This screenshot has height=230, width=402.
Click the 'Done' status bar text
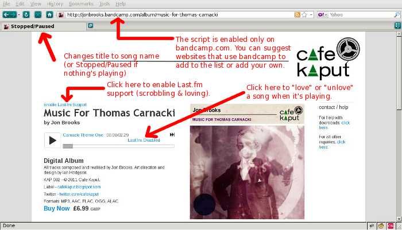pyautogui.click(x=9, y=225)
